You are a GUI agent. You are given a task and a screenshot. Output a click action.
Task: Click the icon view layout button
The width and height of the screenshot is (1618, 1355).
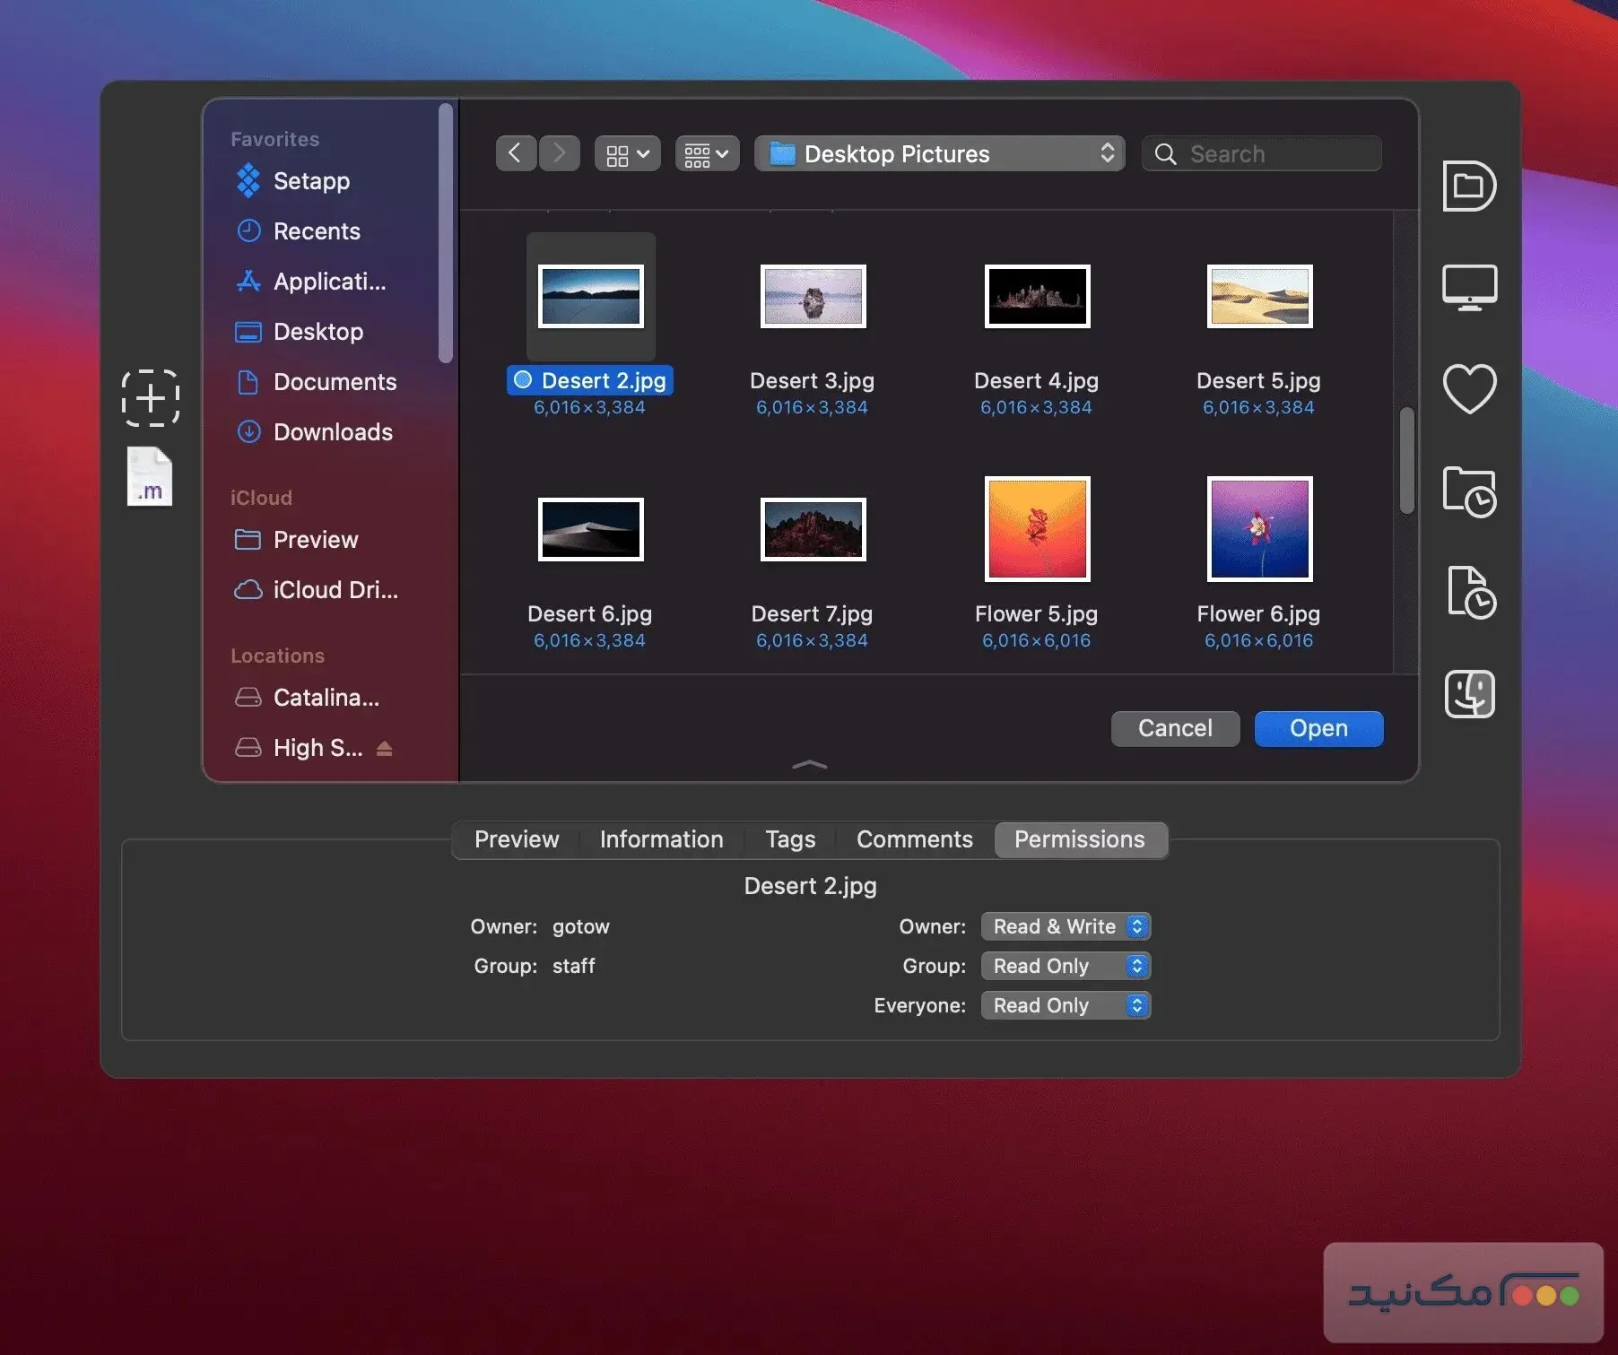(x=626, y=152)
